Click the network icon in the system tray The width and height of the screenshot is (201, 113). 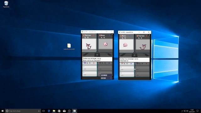185,111
